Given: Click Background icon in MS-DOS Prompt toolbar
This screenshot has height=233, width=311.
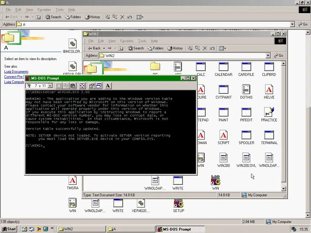Looking at the screenshot, I should (x=99, y=86).
